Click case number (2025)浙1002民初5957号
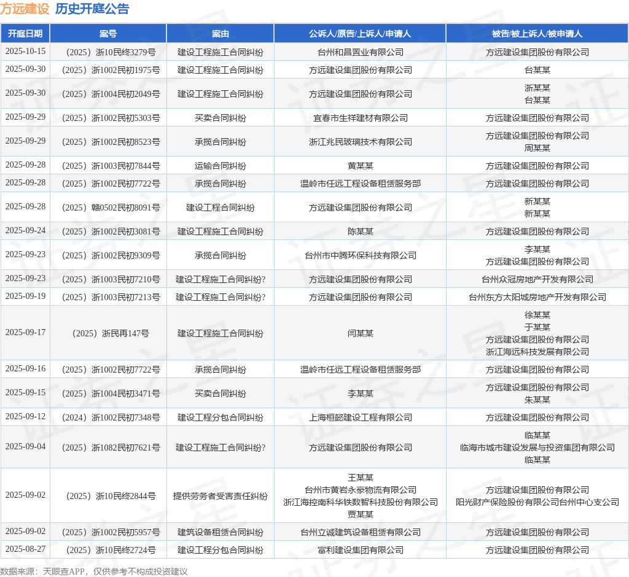The width and height of the screenshot is (629, 577). [111, 532]
